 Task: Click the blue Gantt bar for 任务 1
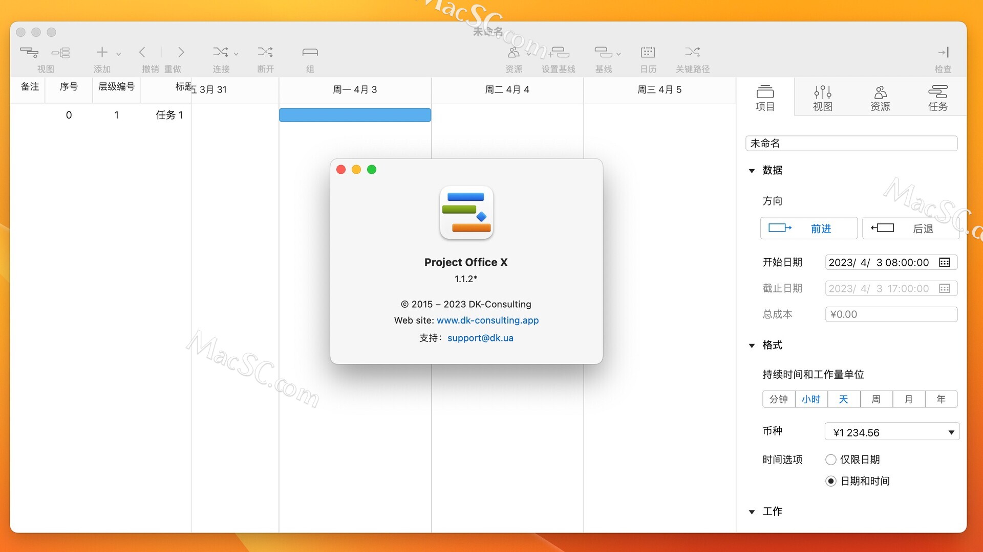click(355, 115)
